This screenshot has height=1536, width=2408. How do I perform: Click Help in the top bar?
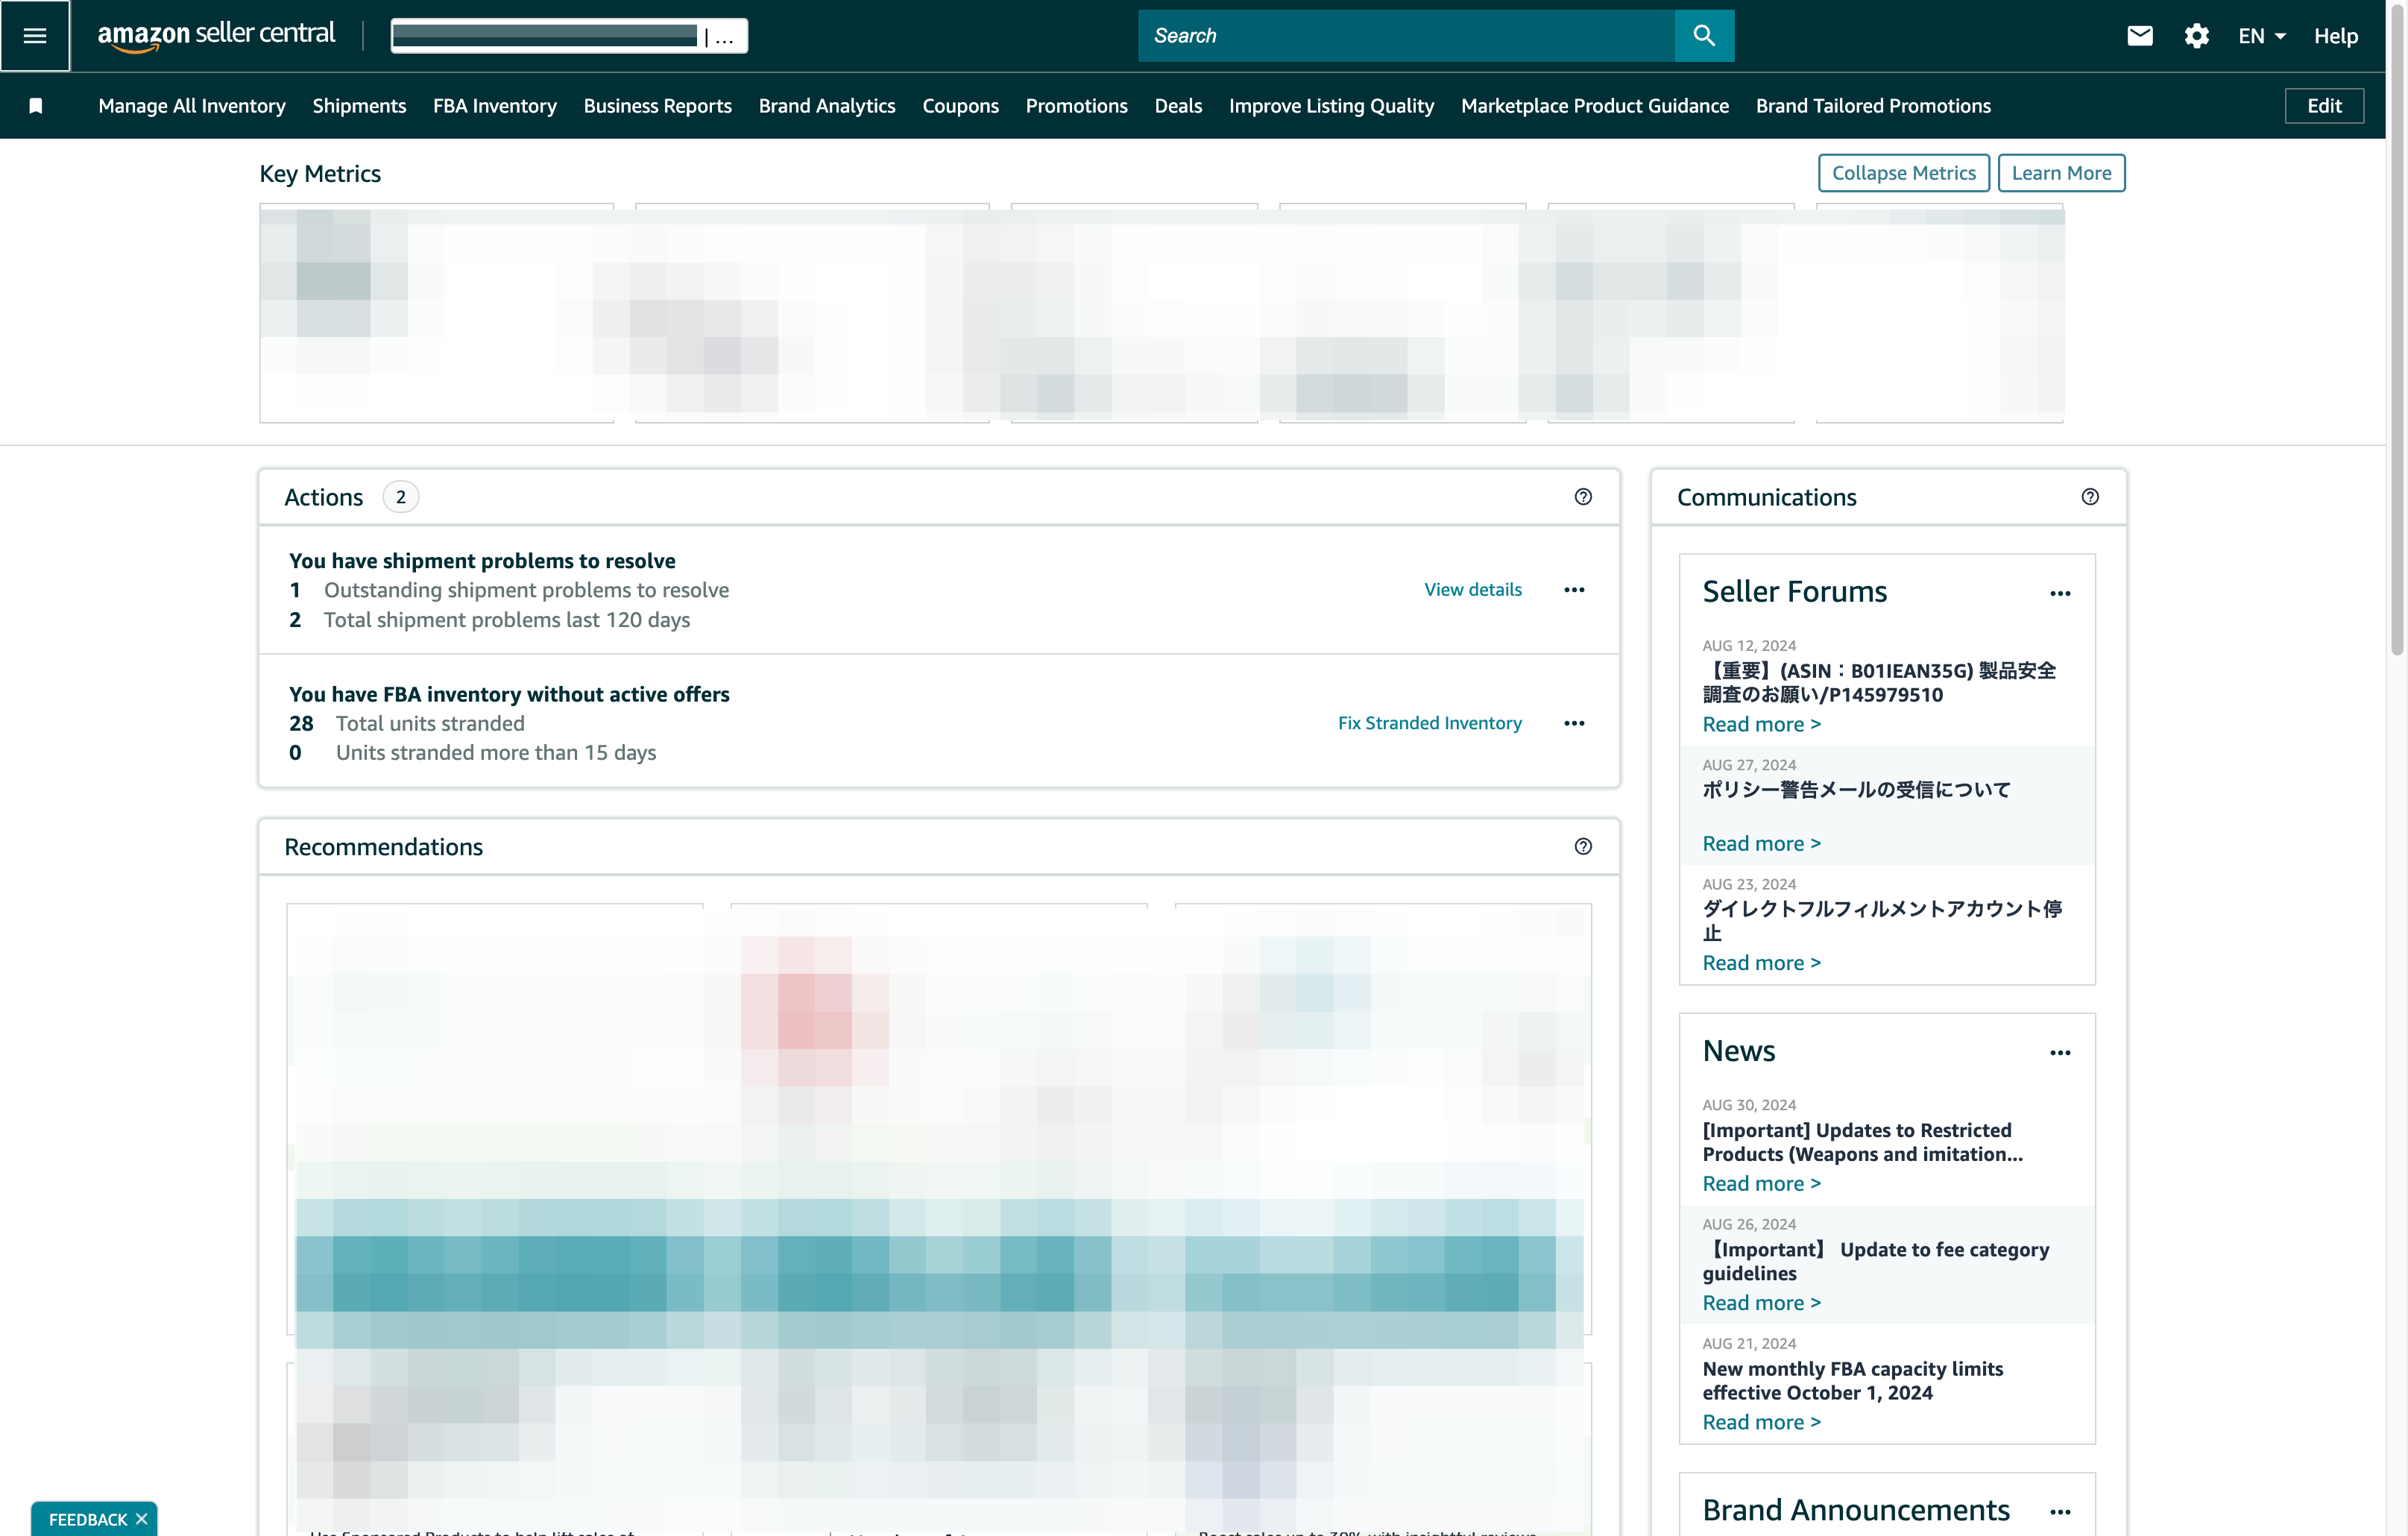[x=2335, y=36]
